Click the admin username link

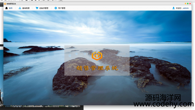click(x=186, y=8)
